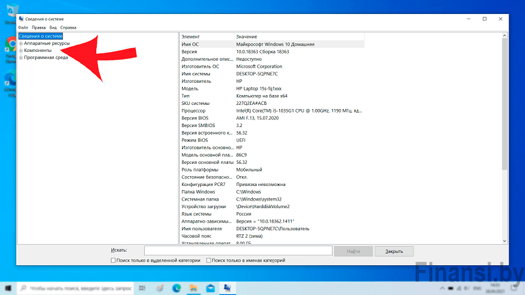Select the Имя пользователя row
The image size is (525, 295).
(272, 229)
